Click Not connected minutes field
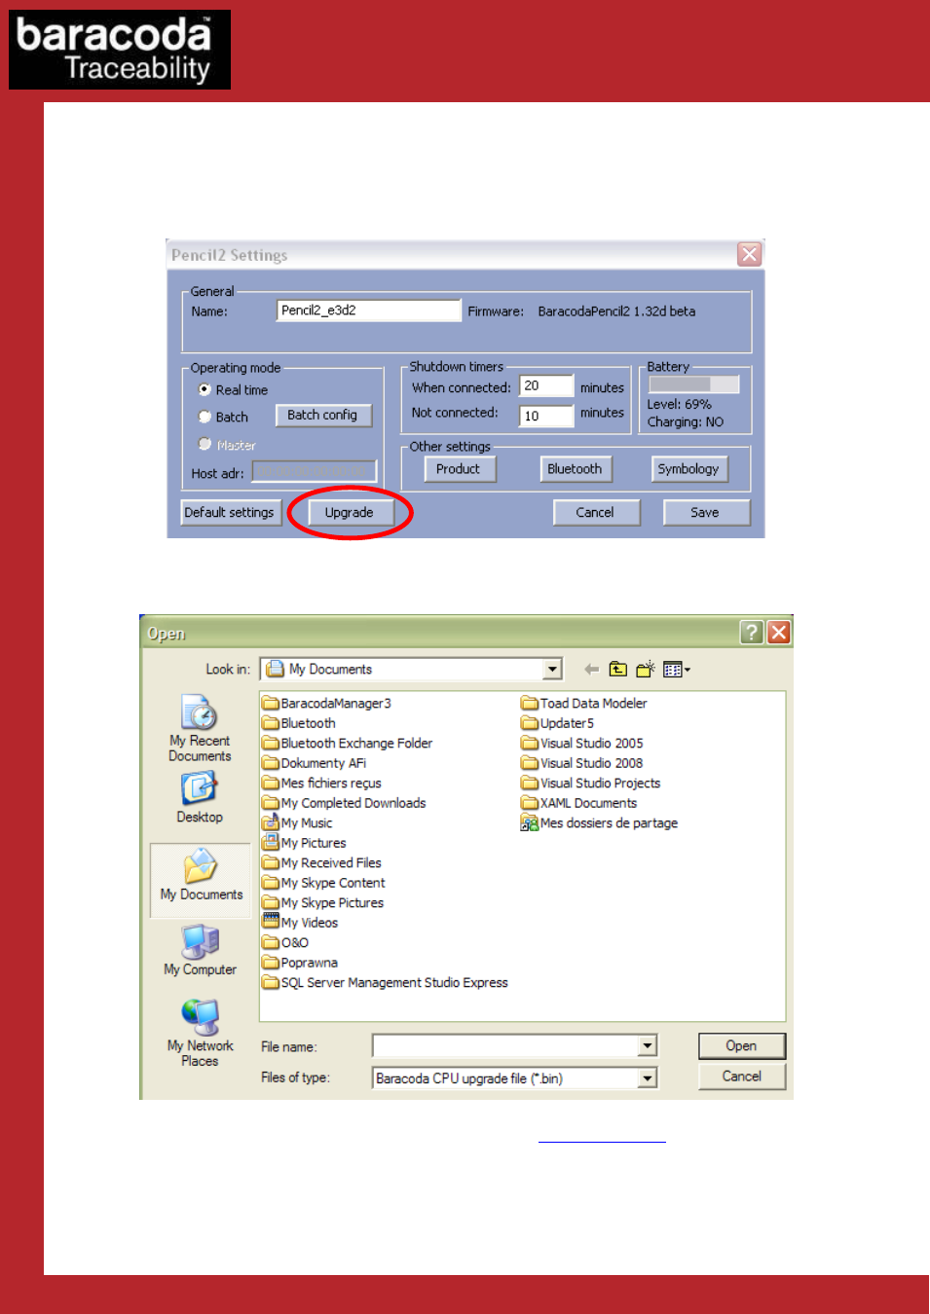Screen dimensions: 930x1314 click(x=545, y=416)
